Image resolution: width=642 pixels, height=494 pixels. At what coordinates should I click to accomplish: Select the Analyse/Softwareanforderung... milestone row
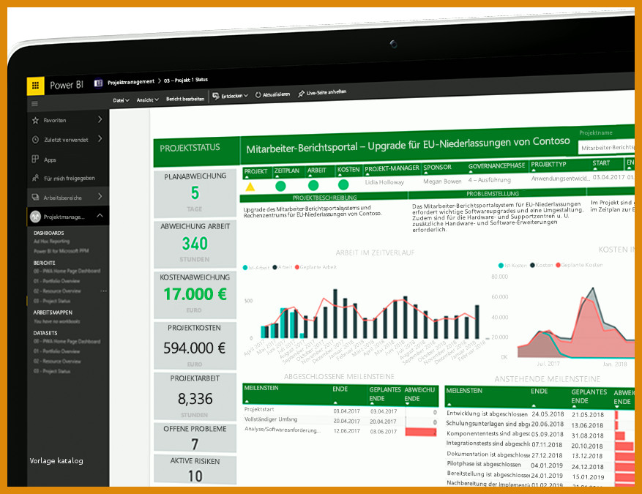[340, 430]
